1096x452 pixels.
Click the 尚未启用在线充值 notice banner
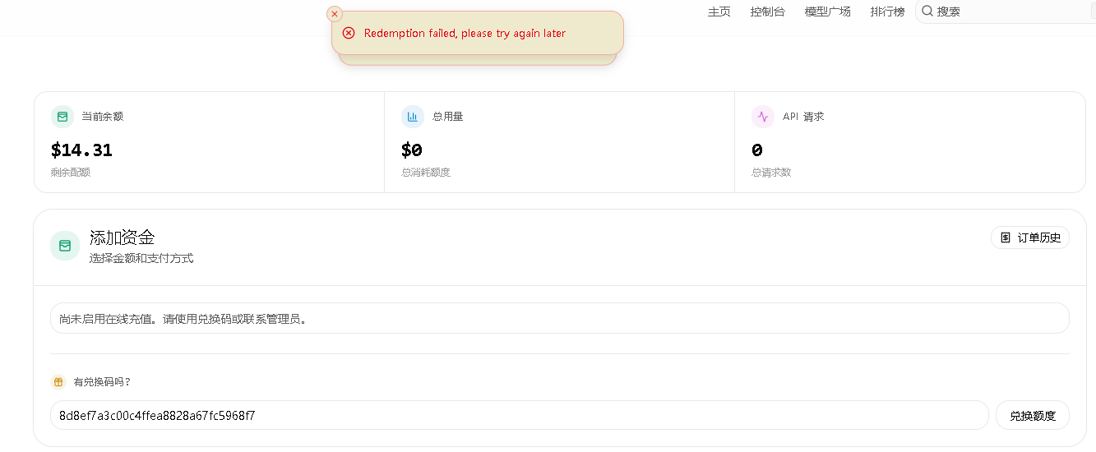[559, 318]
